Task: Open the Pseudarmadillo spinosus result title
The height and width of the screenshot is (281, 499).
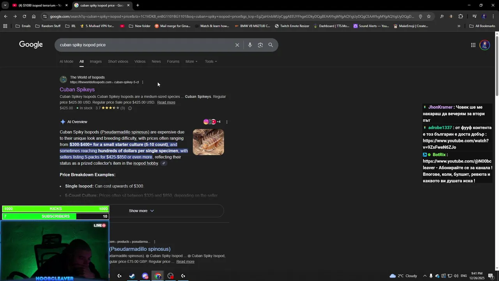Action: click(x=140, y=249)
